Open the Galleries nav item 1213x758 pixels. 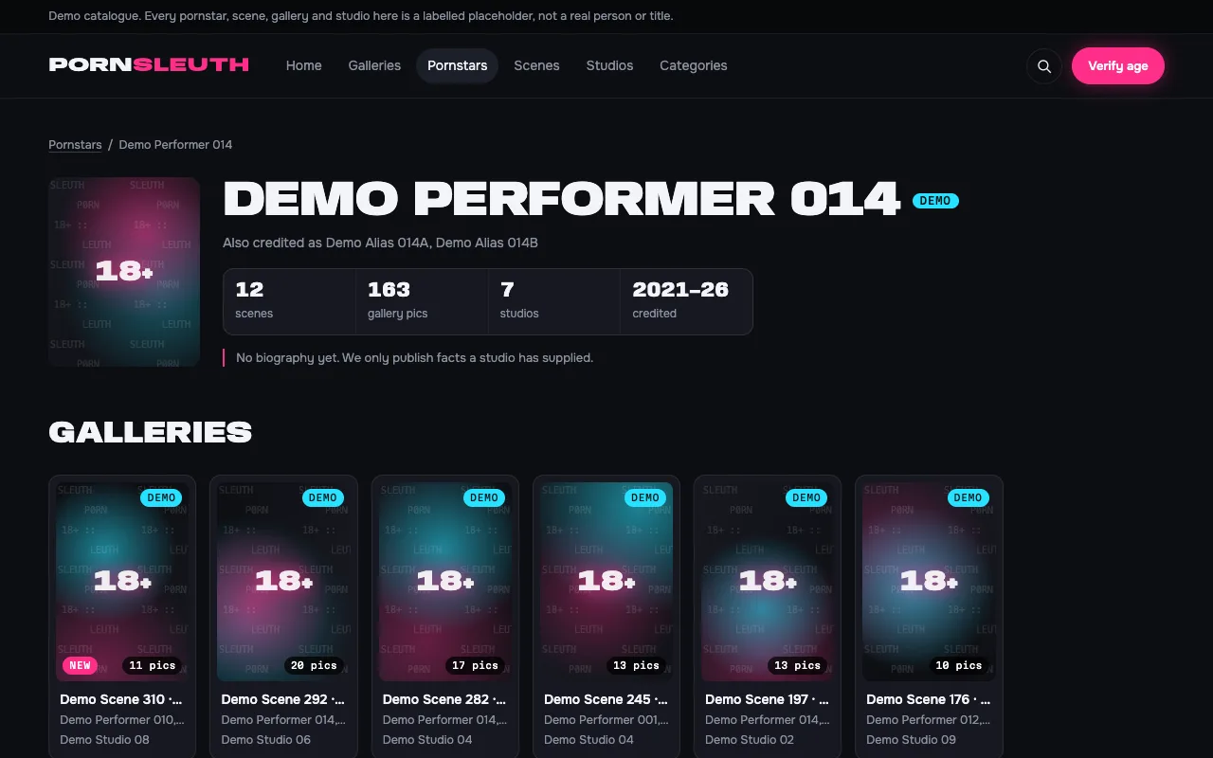374,65
